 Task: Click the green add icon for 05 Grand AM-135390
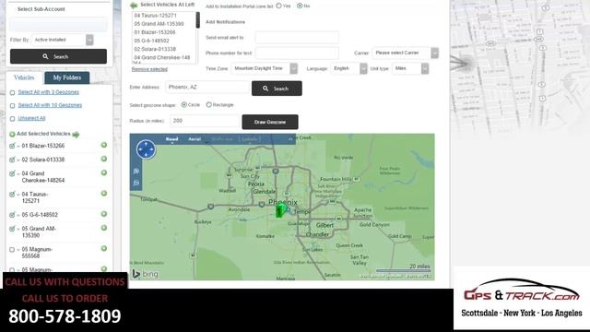pyautogui.click(x=104, y=228)
